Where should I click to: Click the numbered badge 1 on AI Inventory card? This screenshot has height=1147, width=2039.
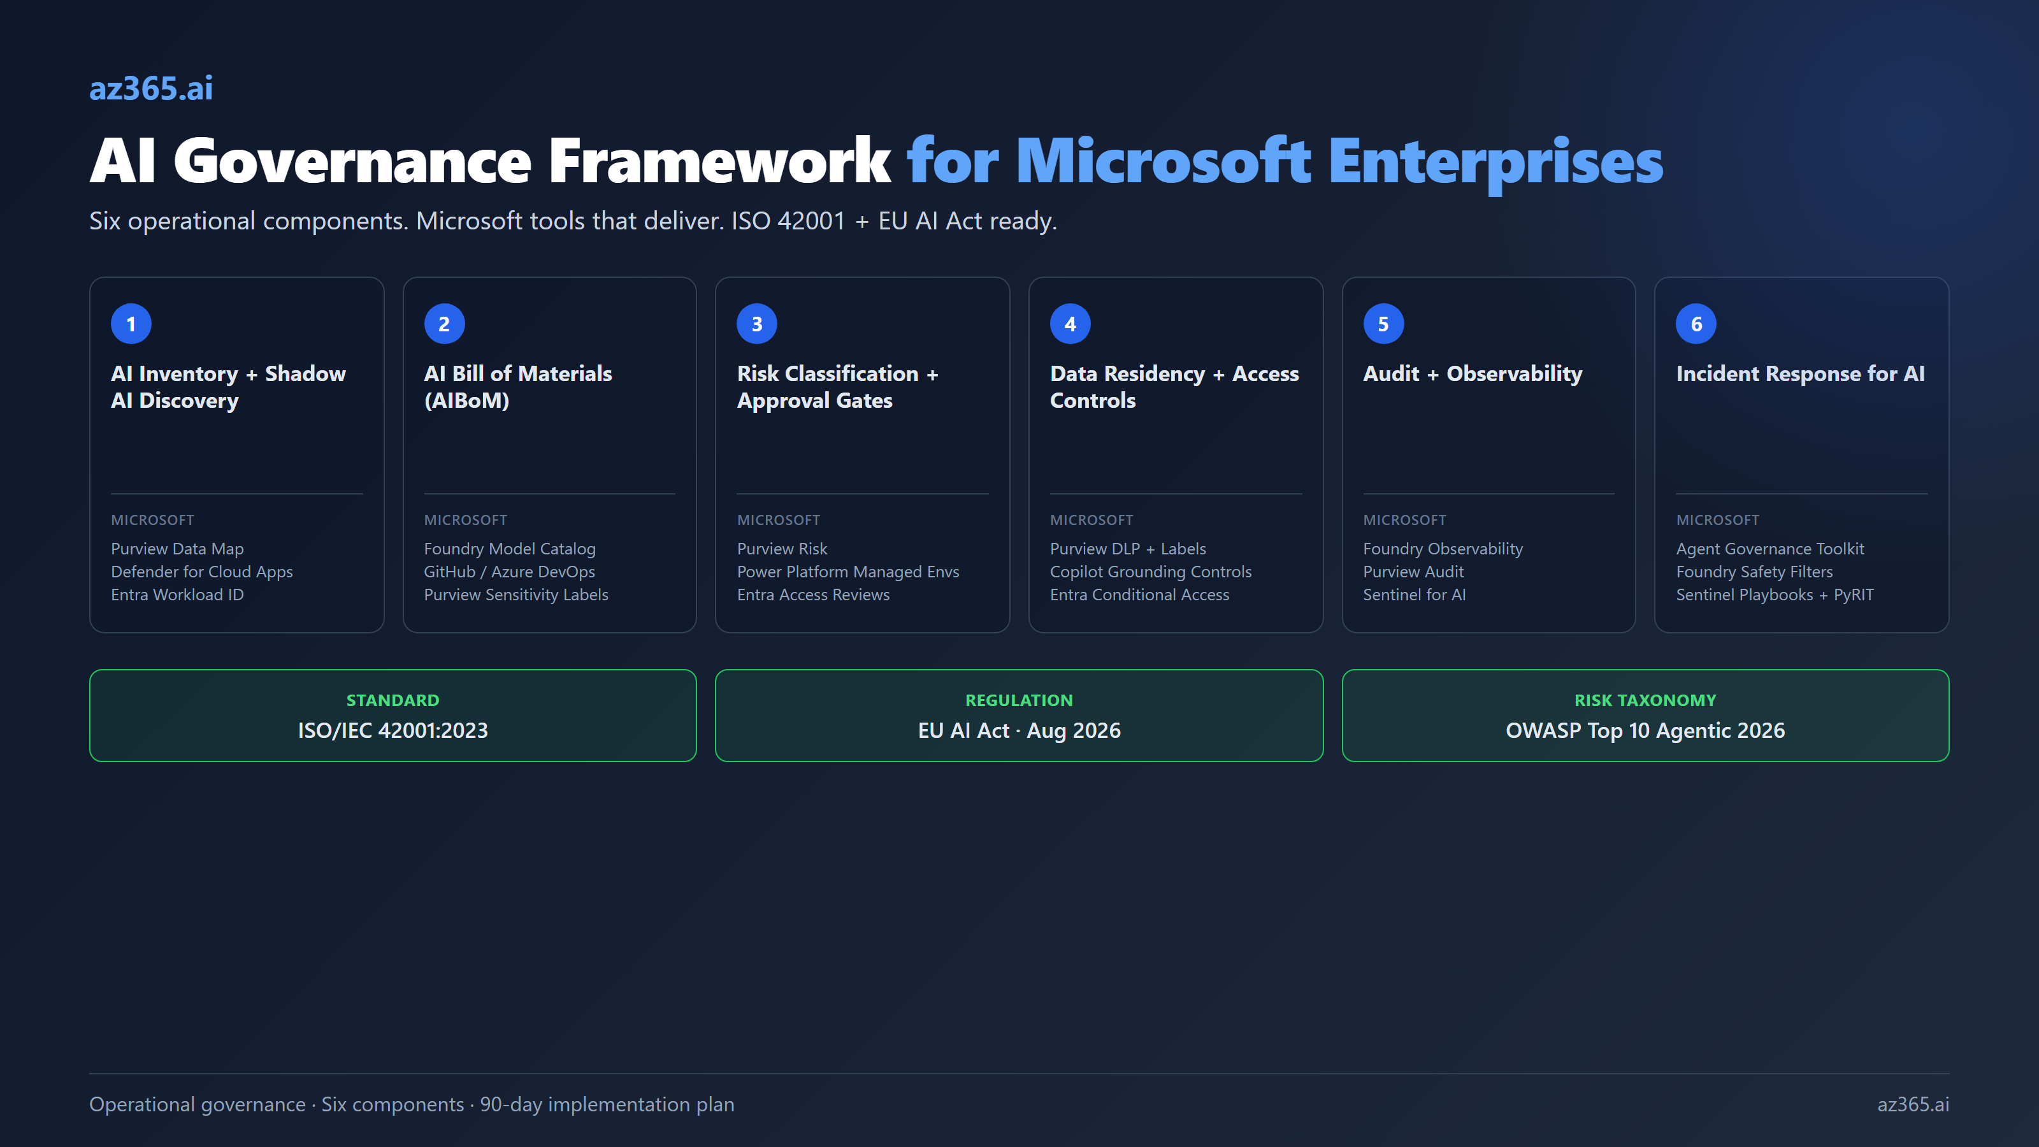pos(131,323)
